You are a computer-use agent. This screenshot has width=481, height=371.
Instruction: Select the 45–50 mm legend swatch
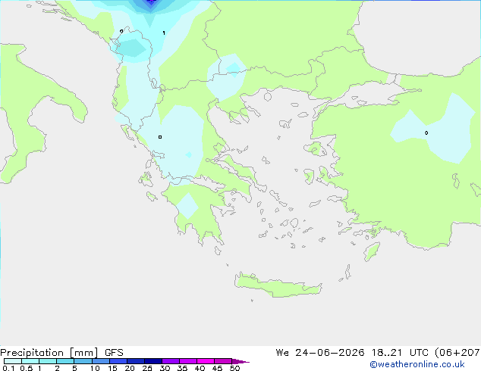point(223,361)
